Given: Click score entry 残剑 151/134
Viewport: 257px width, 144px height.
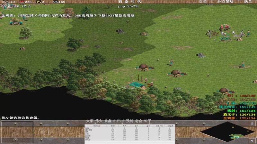Looking at the screenshot, I should point(242,111).
